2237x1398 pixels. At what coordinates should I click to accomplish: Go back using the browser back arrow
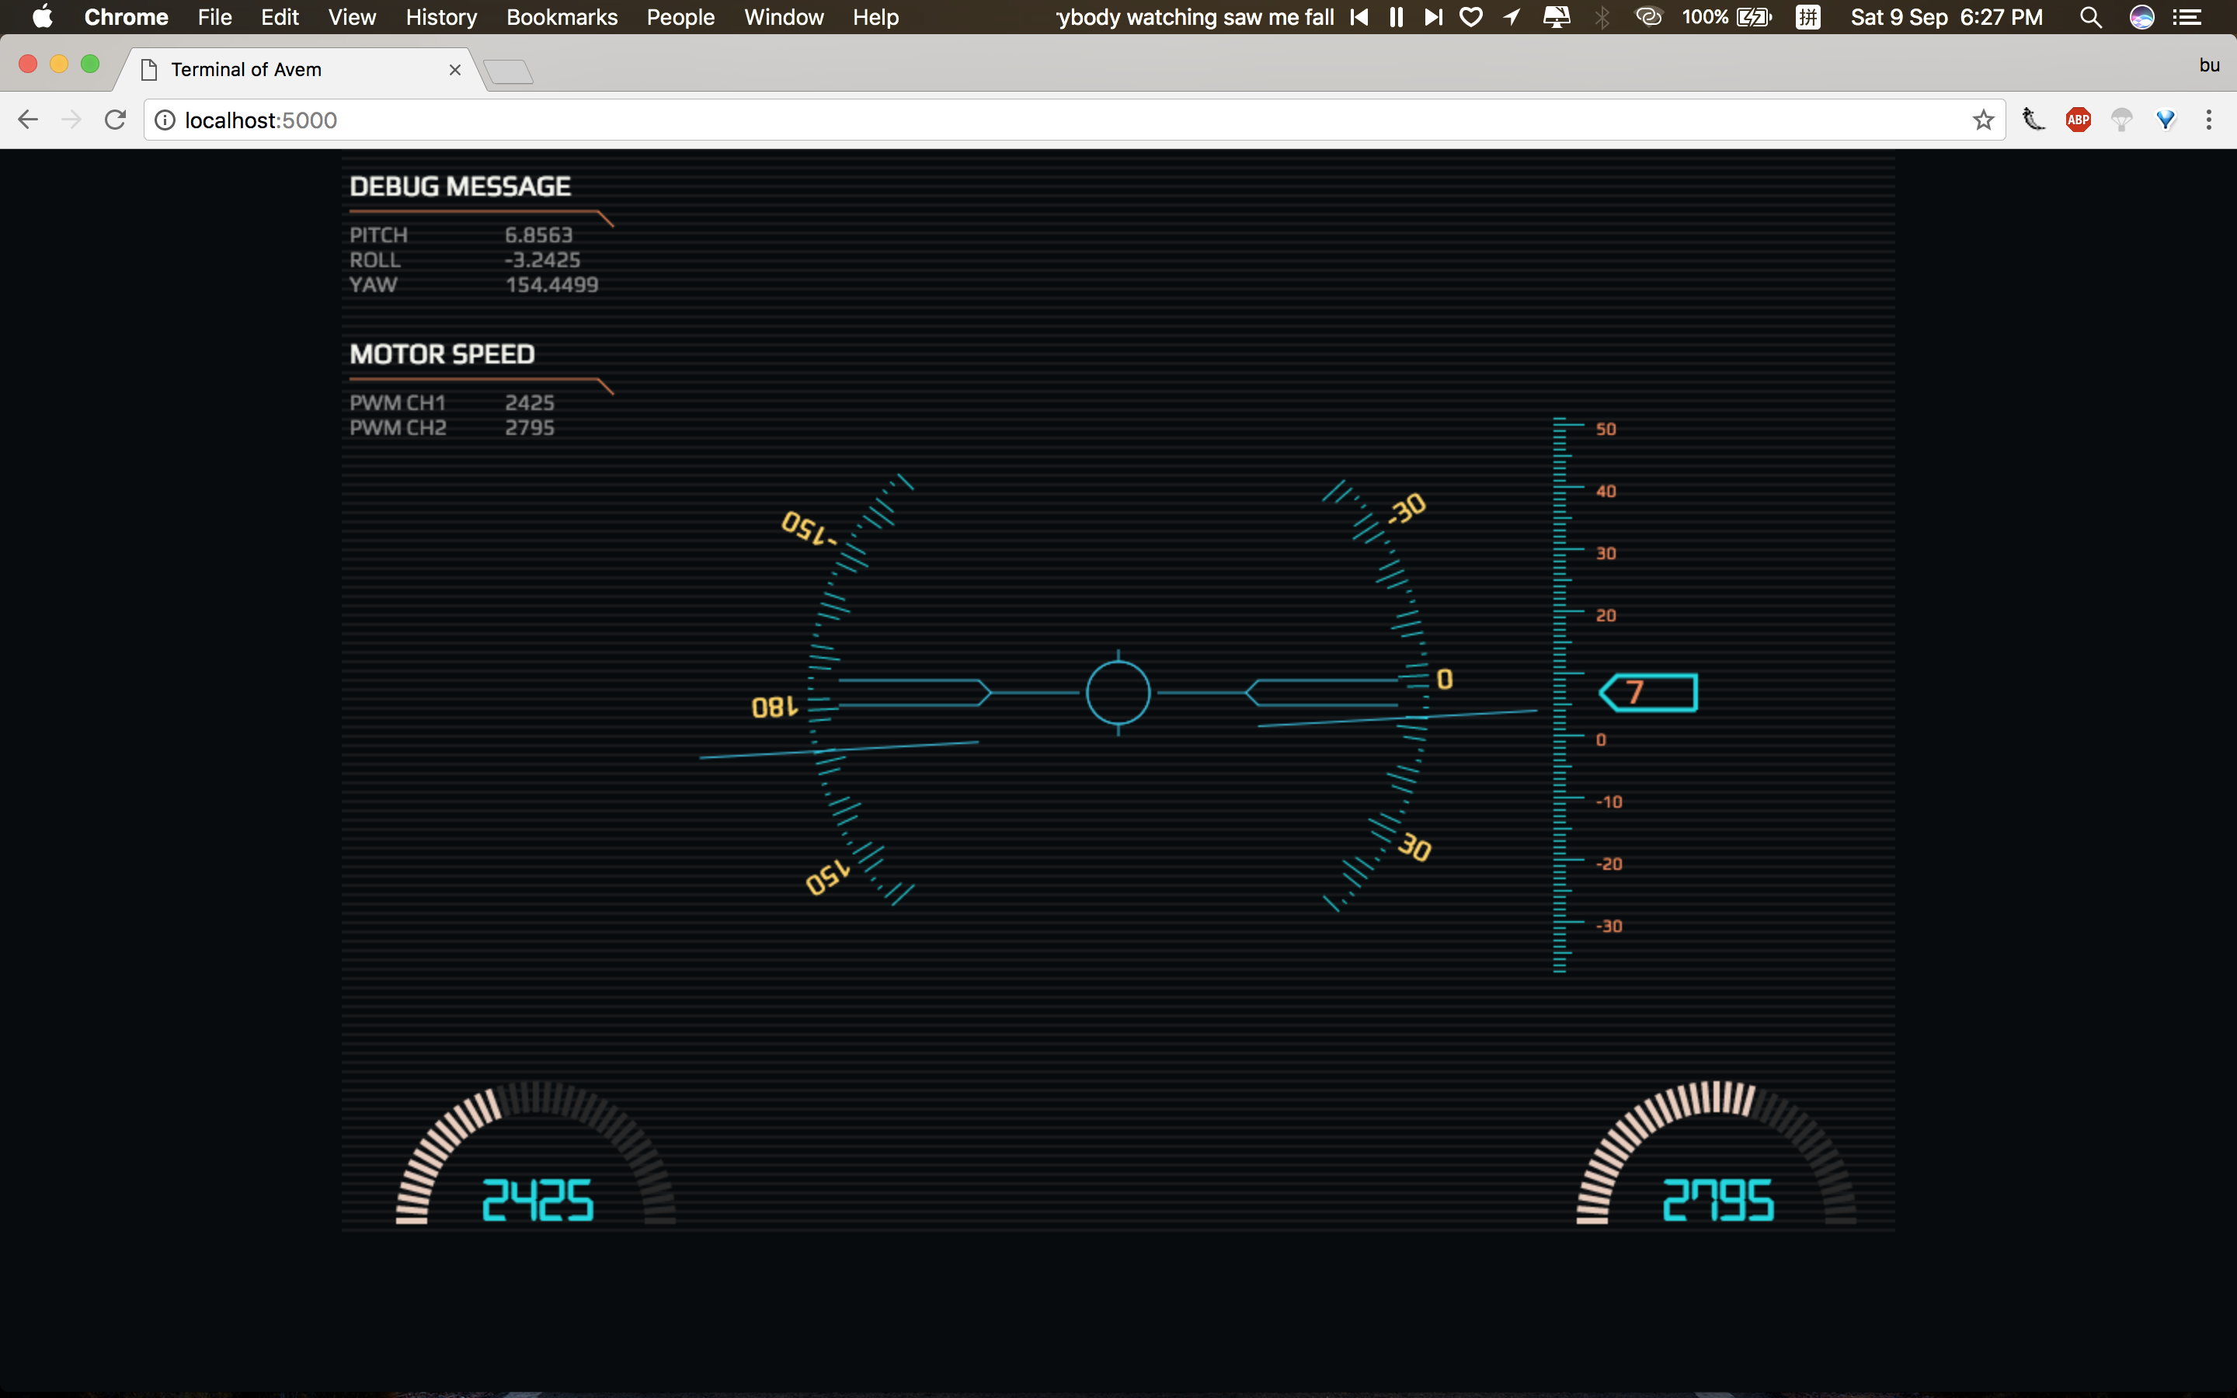coord(28,120)
